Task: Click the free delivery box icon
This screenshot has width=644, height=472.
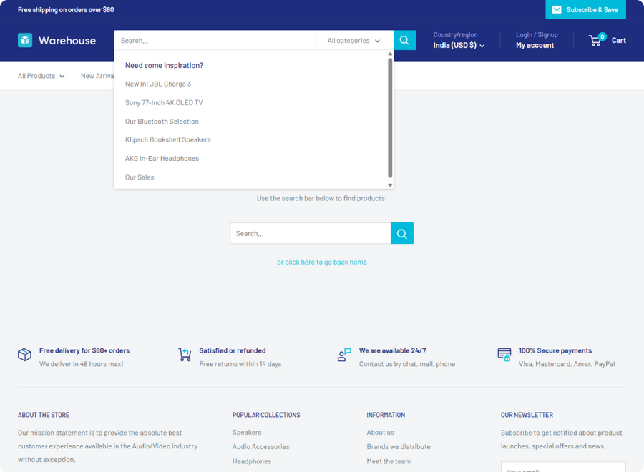Action: click(x=24, y=355)
